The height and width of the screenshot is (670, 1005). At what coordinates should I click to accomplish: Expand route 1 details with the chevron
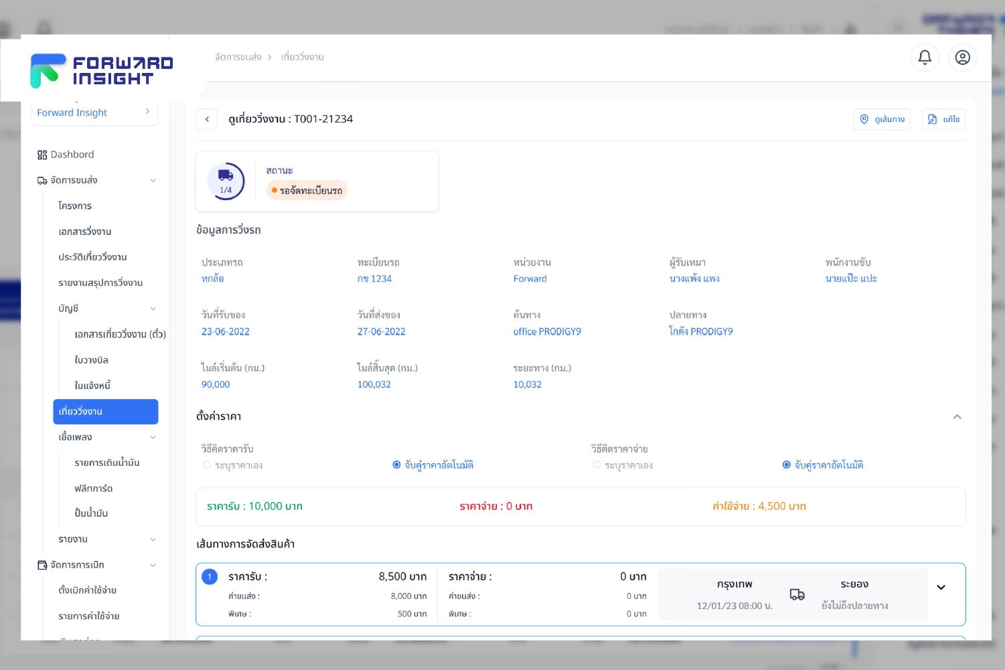941,588
